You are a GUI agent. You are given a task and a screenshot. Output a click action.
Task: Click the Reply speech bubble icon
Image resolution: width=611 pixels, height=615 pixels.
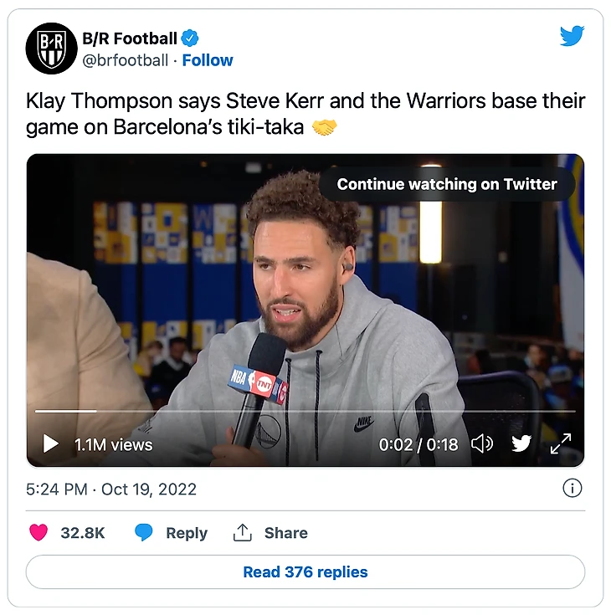coord(144,533)
